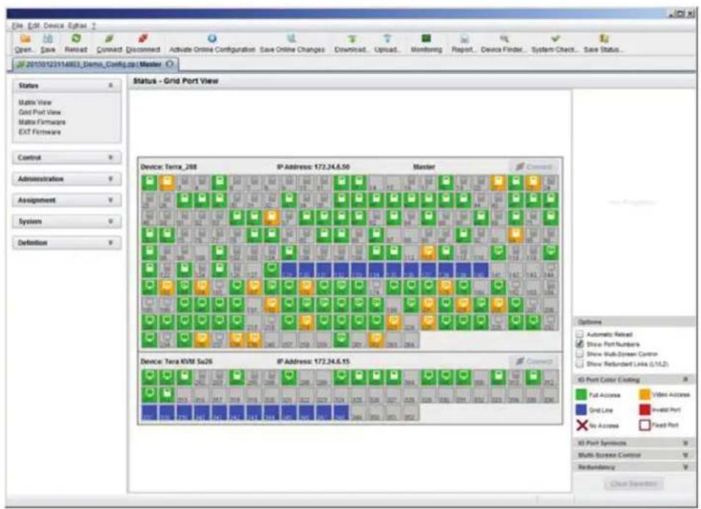The width and height of the screenshot is (701, 509).
Task: Click the Save Online Changes icon
Action: pyautogui.click(x=292, y=39)
